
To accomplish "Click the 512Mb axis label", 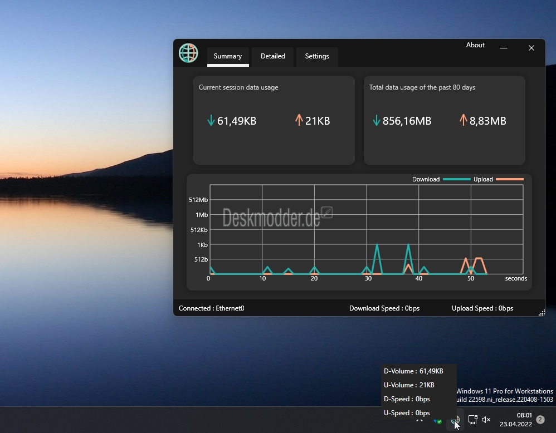I will pos(198,200).
